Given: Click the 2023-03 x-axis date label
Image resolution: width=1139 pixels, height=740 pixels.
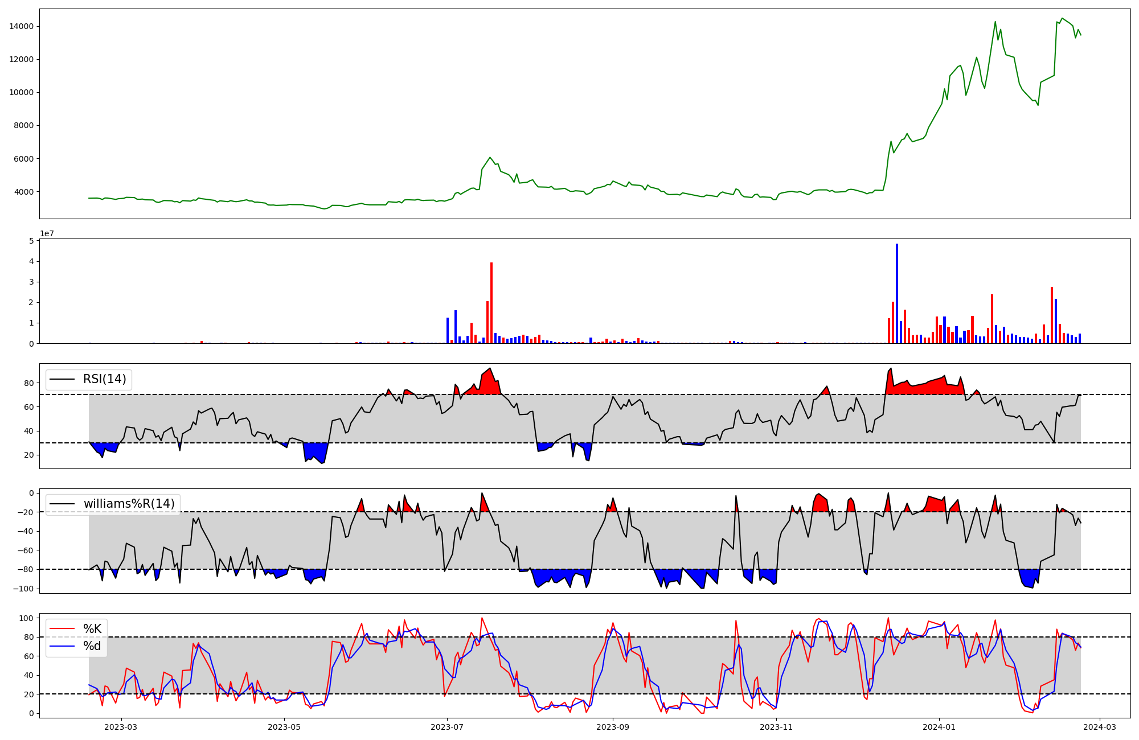Looking at the screenshot, I should point(121,727).
